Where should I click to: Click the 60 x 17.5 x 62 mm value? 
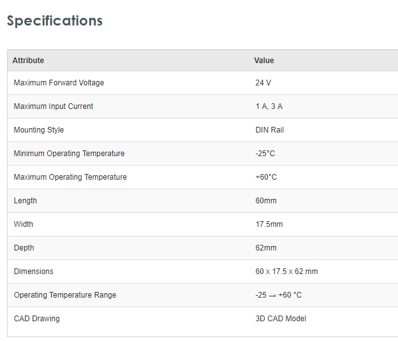click(x=286, y=272)
